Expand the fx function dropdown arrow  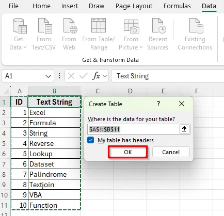[x=105, y=76]
